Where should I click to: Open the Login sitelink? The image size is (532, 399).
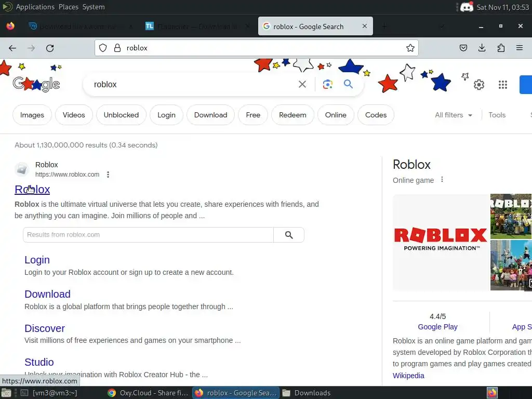coord(37,260)
